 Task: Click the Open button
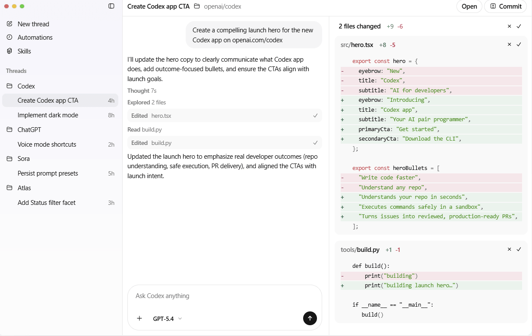coord(469,6)
